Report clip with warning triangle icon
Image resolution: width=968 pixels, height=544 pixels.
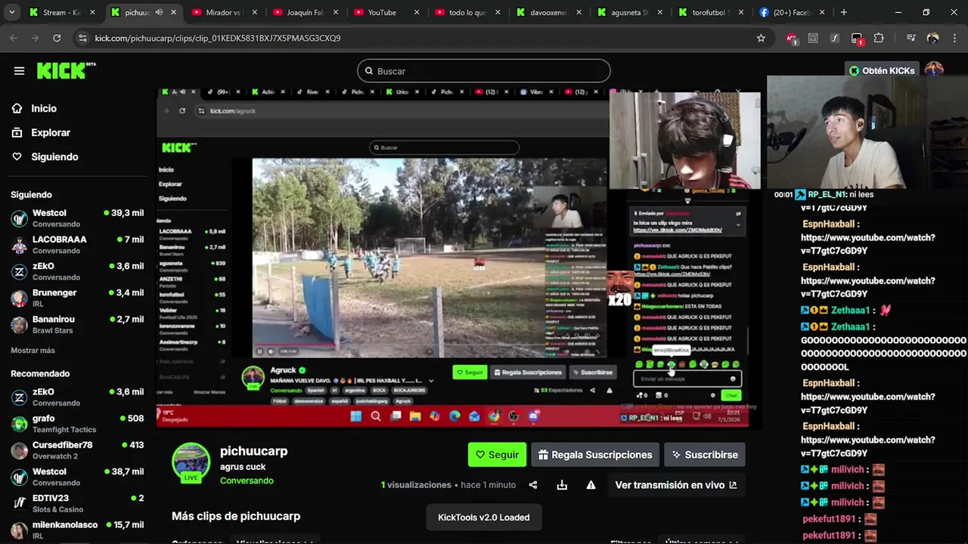(x=591, y=485)
